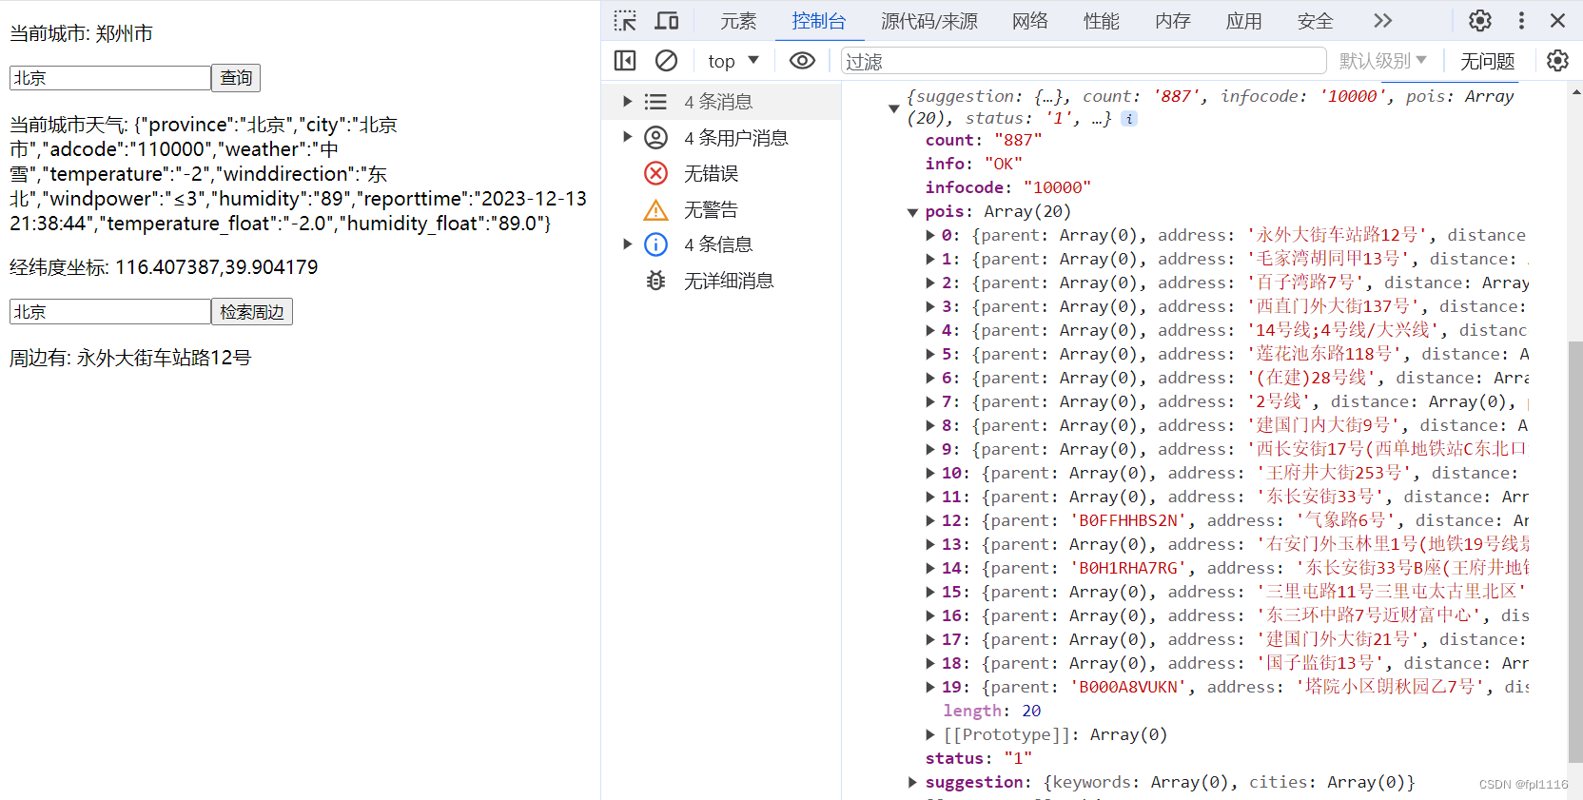Open the 网络 tab
Image resolution: width=1583 pixels, height=800 pixels.
pyautogui.click(x=1030, y=21)
